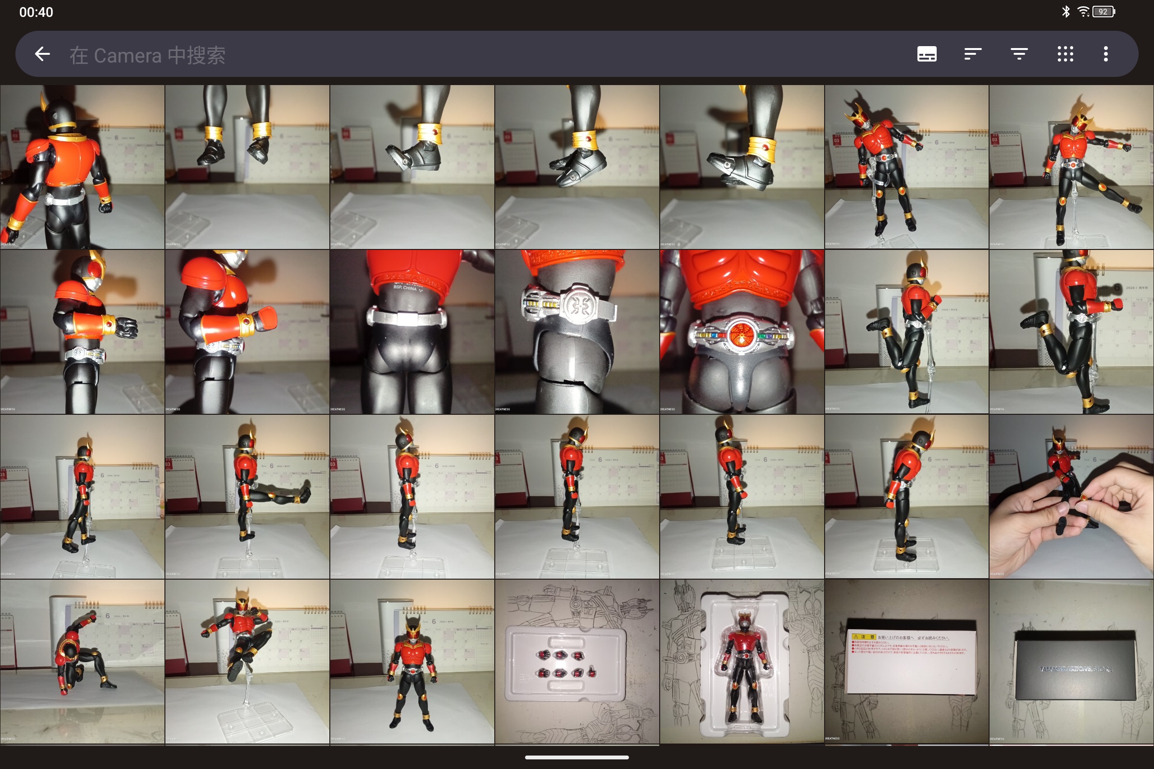Open photo of figure kicking leg forward sideways
Screen dimensions: 1154x769
[x=247, y=497]
